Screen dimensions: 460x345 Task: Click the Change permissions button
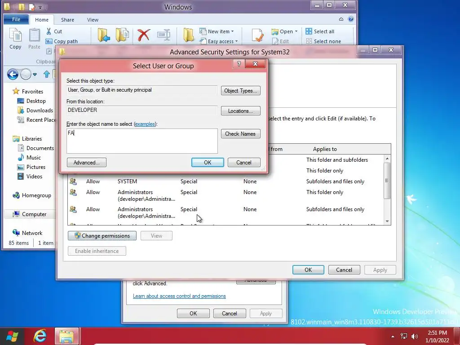pyautogui.click(x=102, y=236)
